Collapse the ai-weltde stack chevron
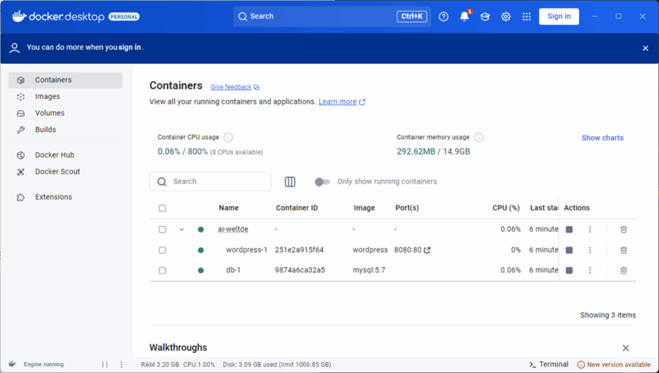Image resolution: width=659 pixels, height=373 pixels. tap(182, 230)
